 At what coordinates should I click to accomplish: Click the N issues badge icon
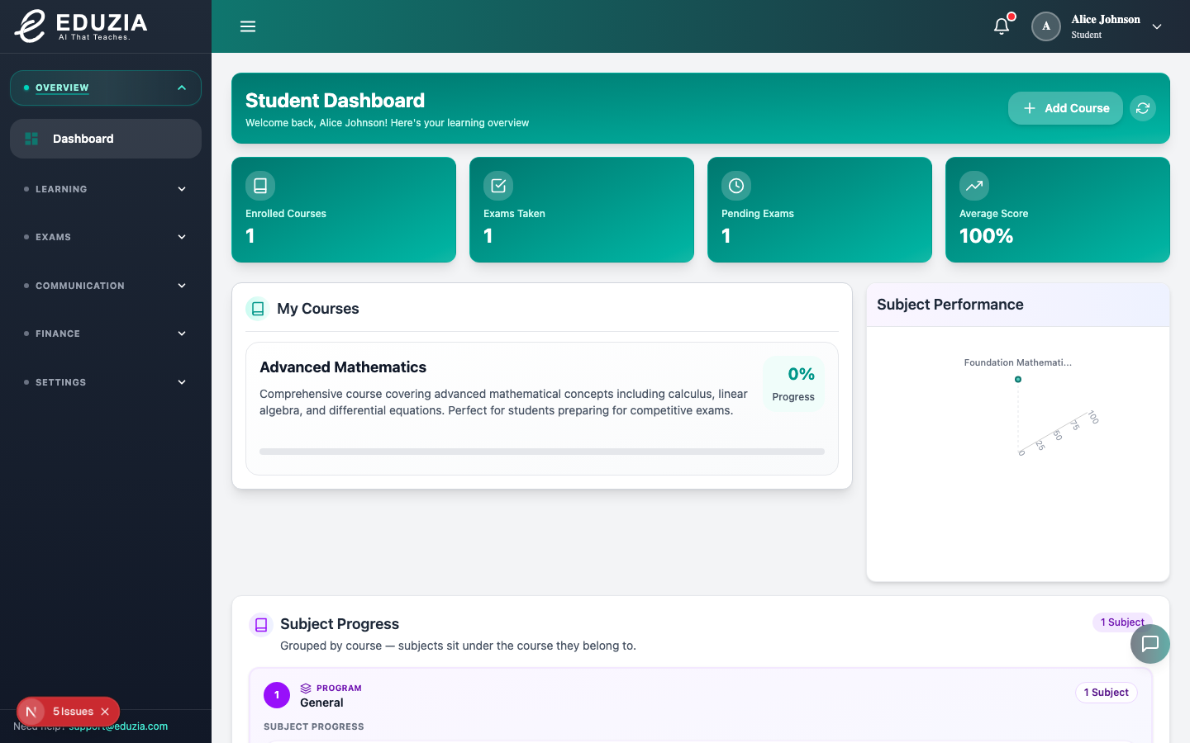coord(31,712)
